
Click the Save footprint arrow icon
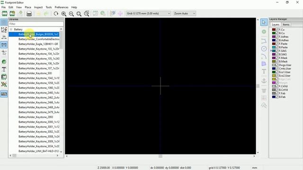[20, 14]
